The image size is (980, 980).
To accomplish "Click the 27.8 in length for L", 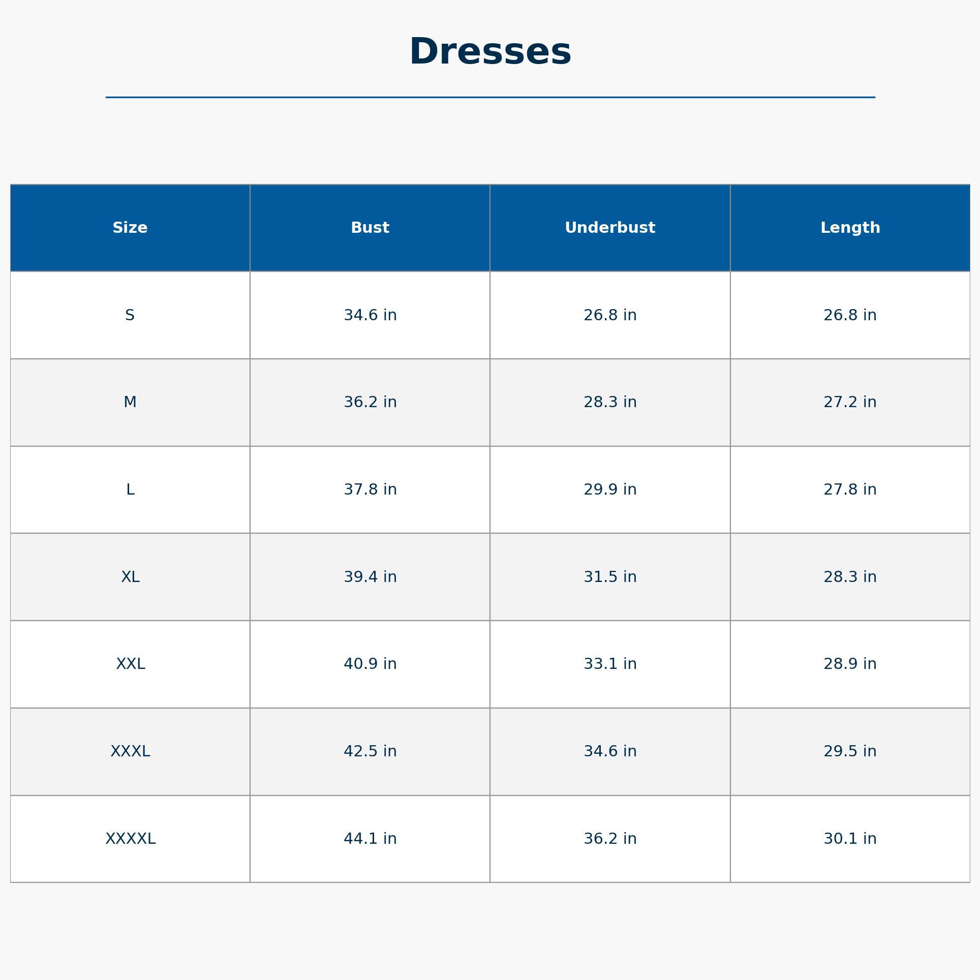I will 850,489.
